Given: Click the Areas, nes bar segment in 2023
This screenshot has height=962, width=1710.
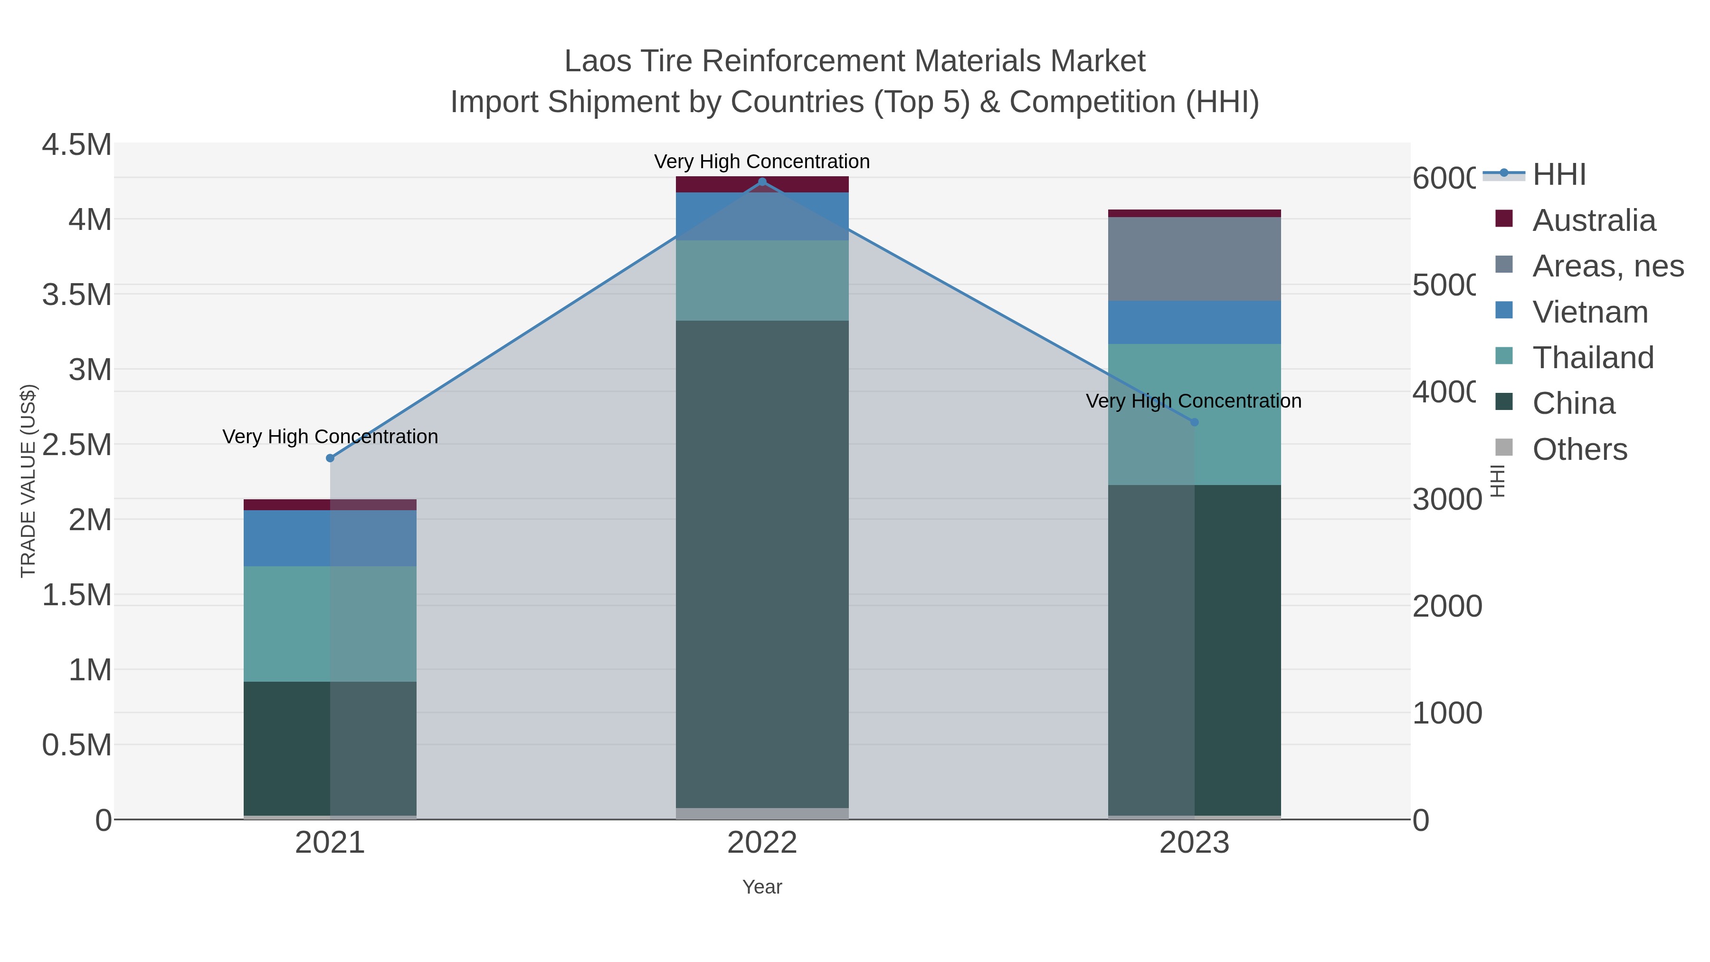Looking at the screenshot, I should point(1194,259).
